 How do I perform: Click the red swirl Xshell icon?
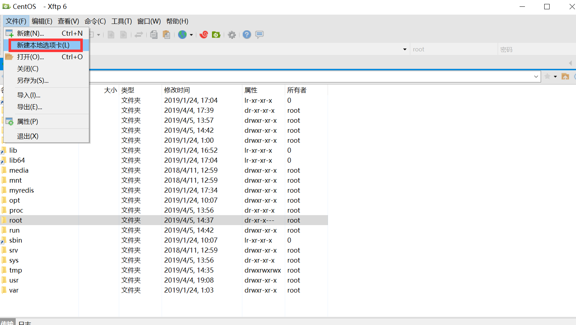tap(204, 35)
